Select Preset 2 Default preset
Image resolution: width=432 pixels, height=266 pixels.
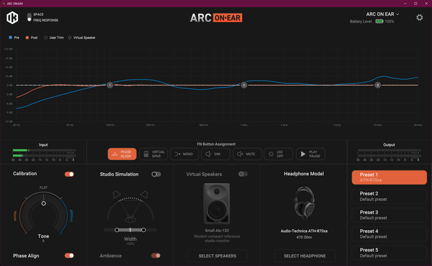click(x=389, y=196)
